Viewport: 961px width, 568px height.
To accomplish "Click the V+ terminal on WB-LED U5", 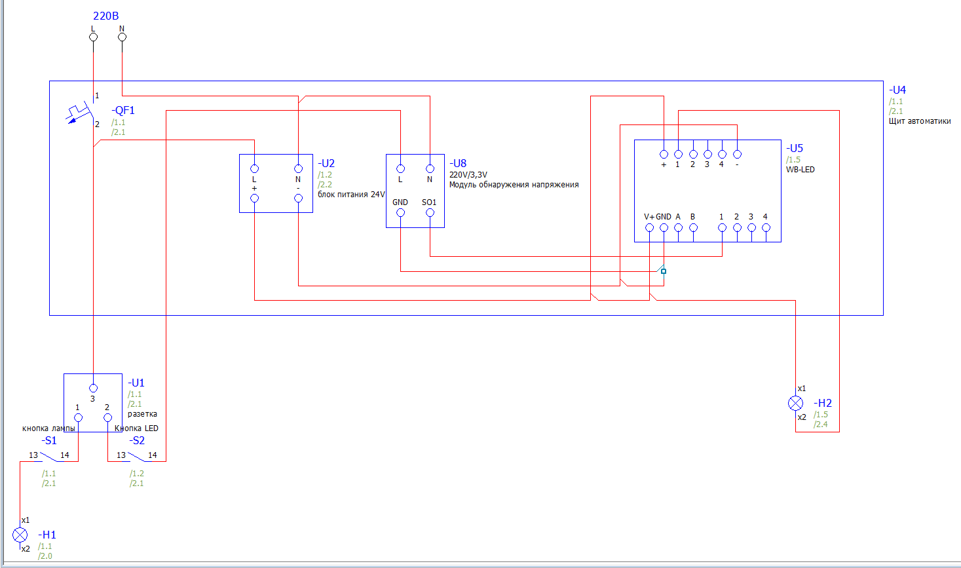I will (x=649, y=228).
